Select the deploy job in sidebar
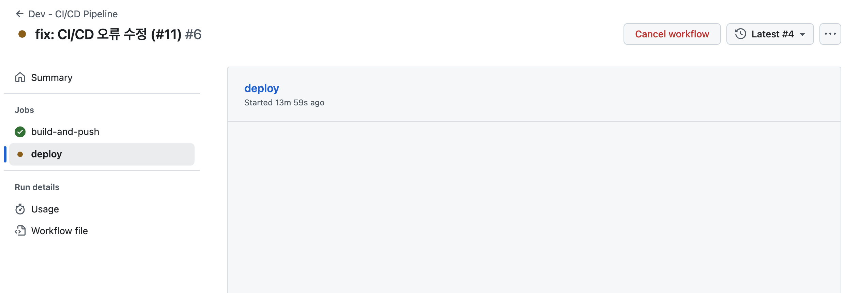The height and width of the screenshot is (293, 846). point(102,154)
